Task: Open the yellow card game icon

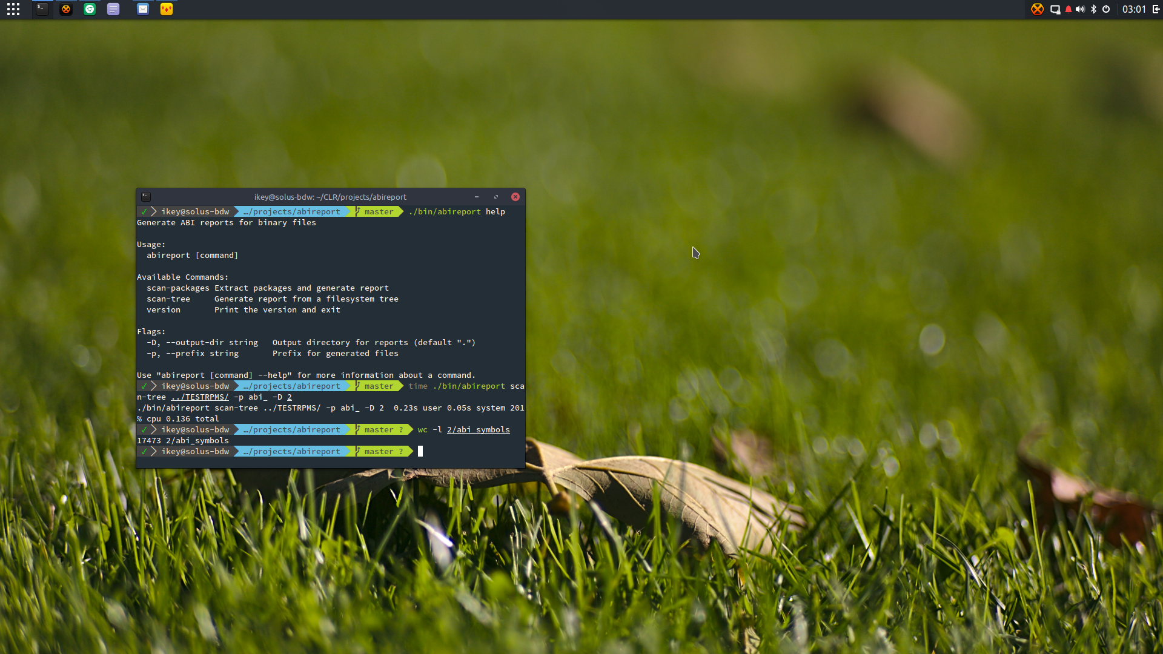Action: pos(167,9)
